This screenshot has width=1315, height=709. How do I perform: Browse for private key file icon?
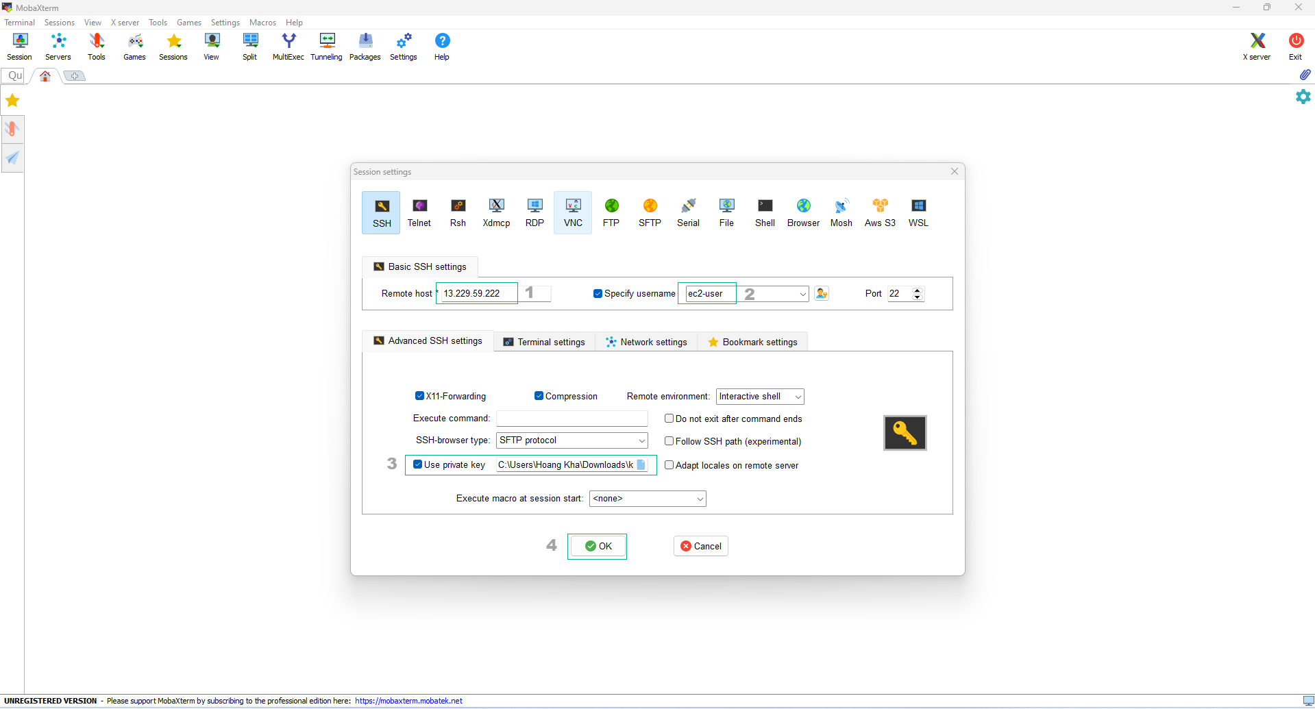tap(641, 464)
